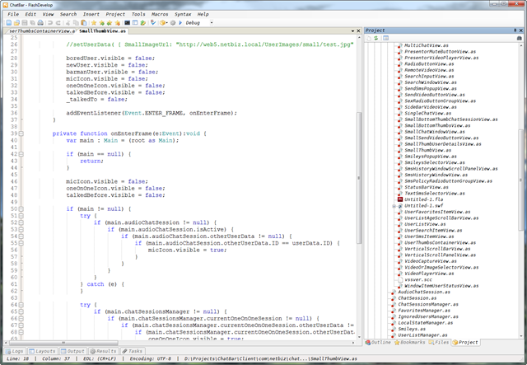
Task: Click the blue Test Movie play arrow
Action: tap(180, 23)
